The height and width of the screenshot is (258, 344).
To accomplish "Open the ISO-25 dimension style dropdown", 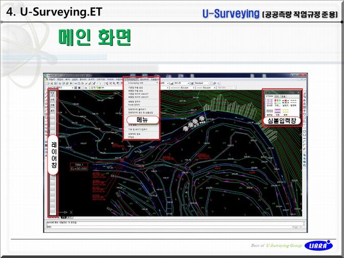I will point(182,83).
